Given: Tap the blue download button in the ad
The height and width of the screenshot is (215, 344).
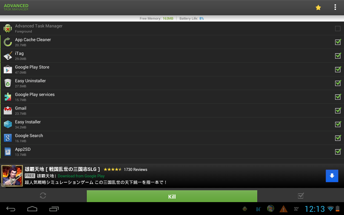Looking at the screenshot, I should 332,175.
